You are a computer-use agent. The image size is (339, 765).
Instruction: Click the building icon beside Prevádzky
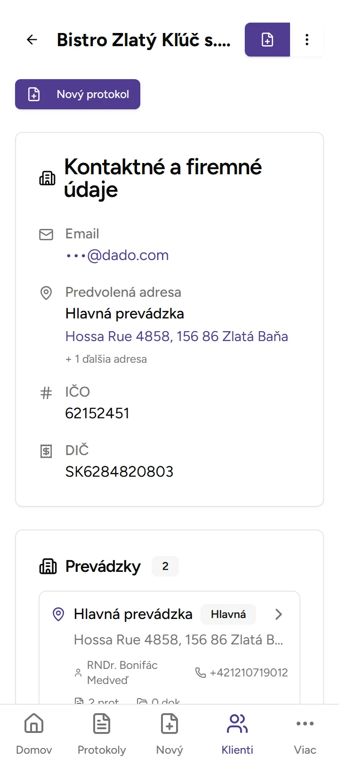click(48, 566)
